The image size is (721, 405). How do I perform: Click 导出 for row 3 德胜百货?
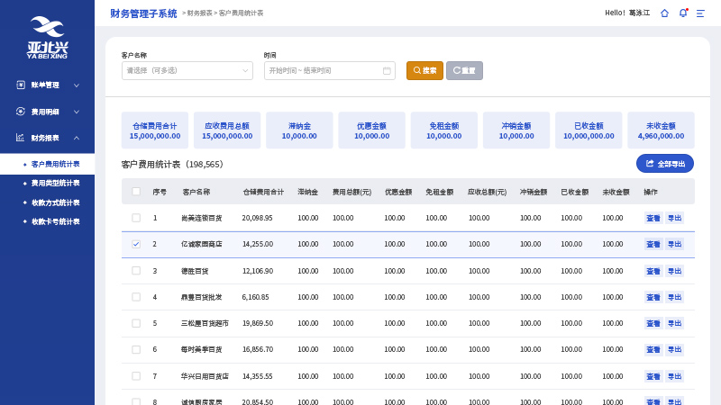674,271
